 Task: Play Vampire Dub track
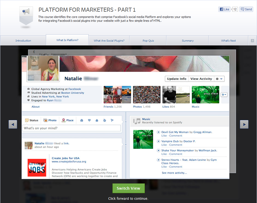(x=158, y=141)
